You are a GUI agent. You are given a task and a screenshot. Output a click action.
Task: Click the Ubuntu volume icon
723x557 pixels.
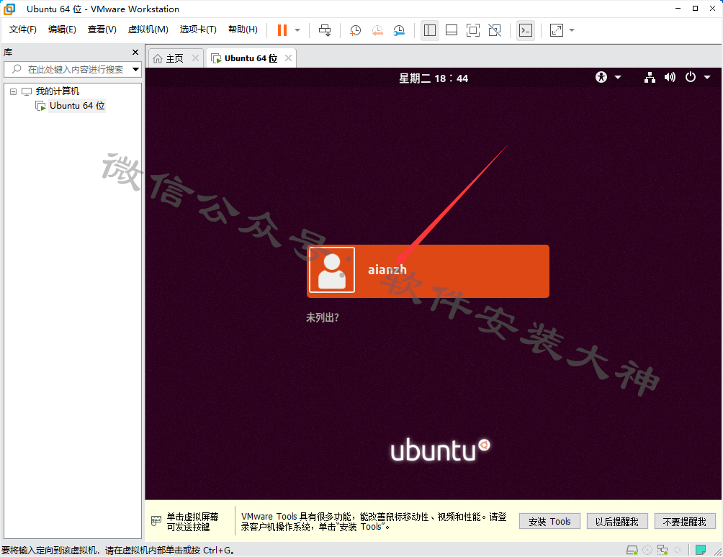click(x=670, y=77)
